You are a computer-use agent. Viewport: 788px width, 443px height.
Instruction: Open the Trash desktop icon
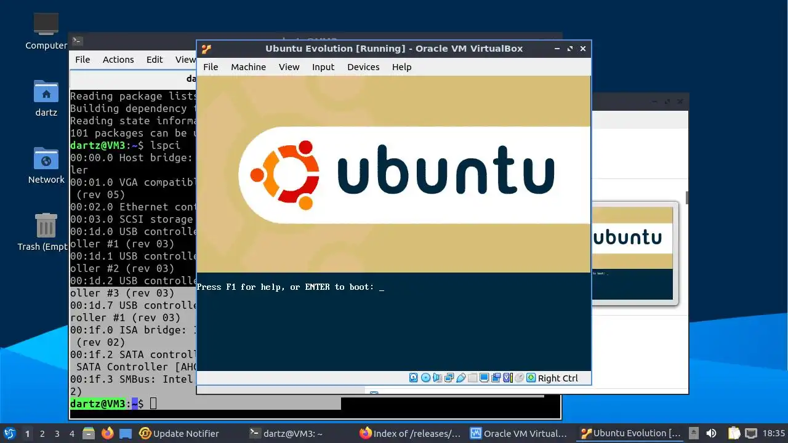point(46,232)
